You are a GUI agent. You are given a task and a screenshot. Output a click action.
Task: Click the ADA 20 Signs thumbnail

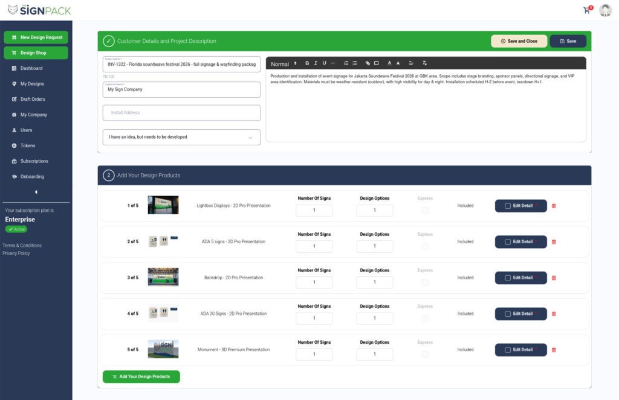click(163, 313)
